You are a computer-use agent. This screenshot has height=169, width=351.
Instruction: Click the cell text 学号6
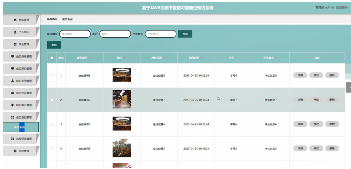tap(233, 124)
